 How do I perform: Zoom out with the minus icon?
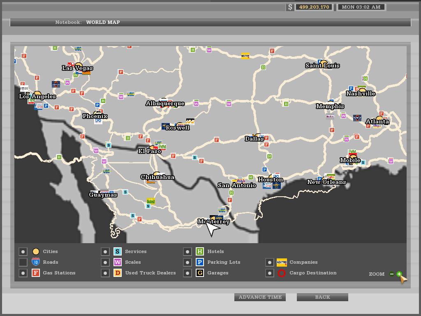(392, 274)
